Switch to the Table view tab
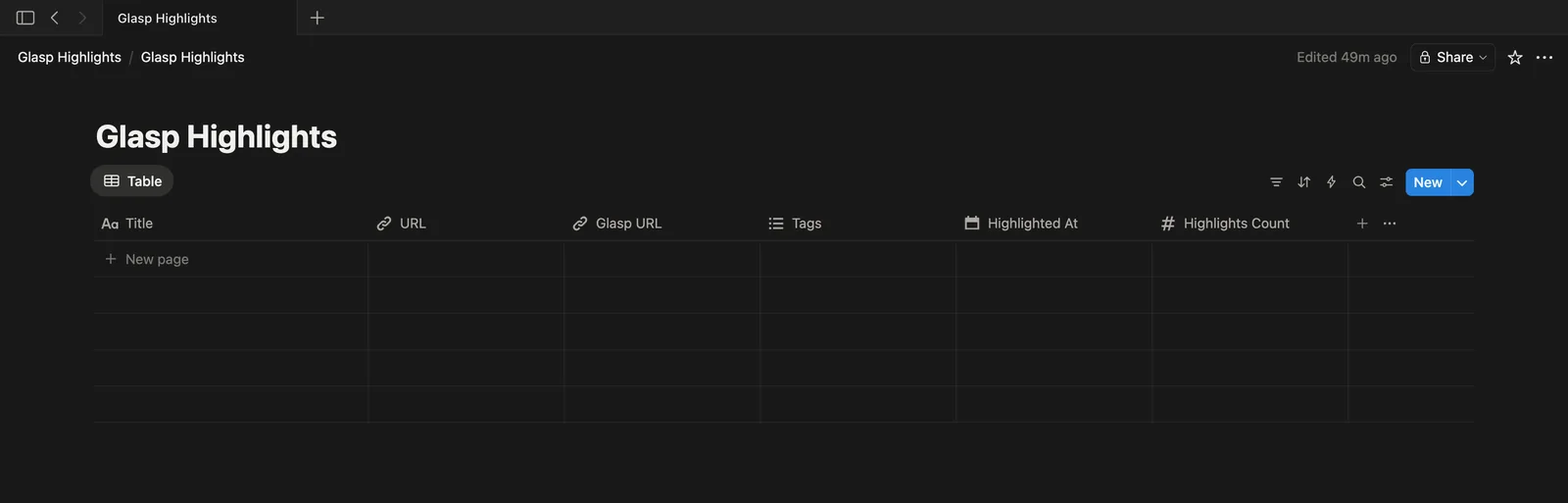 pos(132,180)
